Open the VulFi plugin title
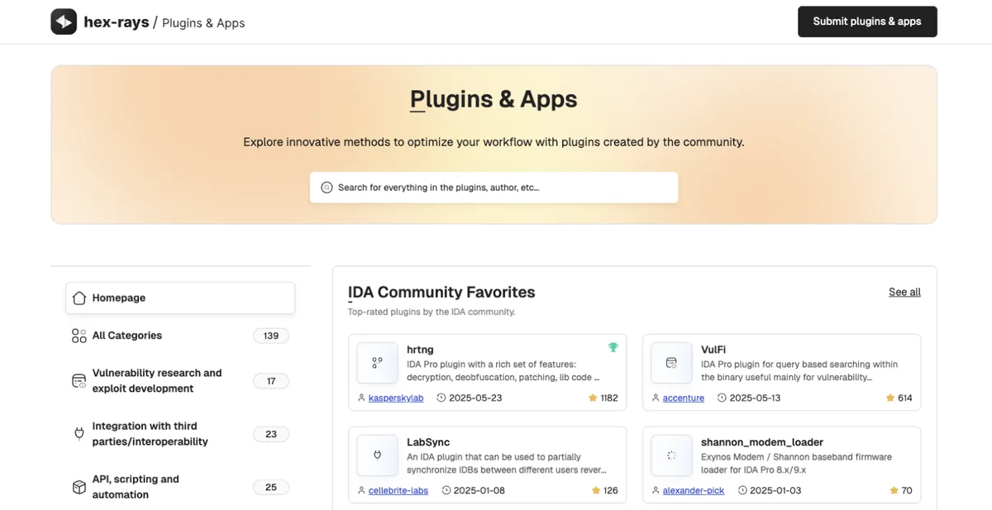The height and width of the screenshot is (510, 992). (713, 350)
